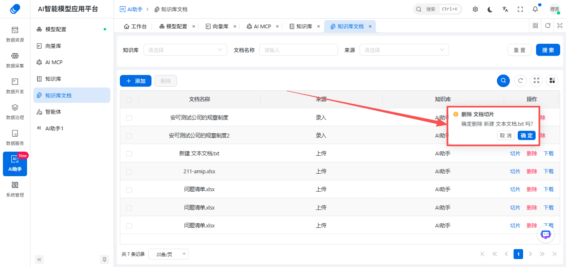Click the 添加 button
Screen dimensions: 566x267
click(x=136, y=81)
